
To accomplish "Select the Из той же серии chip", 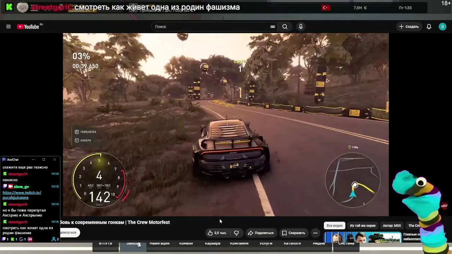I will [363, 225].
